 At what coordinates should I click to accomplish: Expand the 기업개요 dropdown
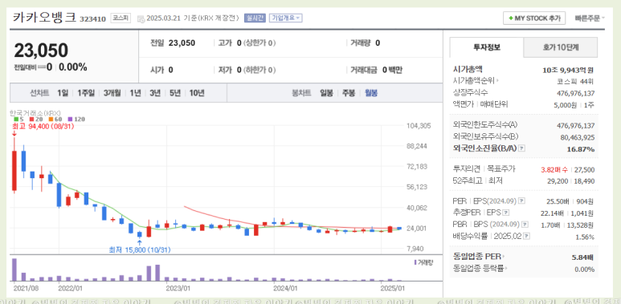point(285,18)
